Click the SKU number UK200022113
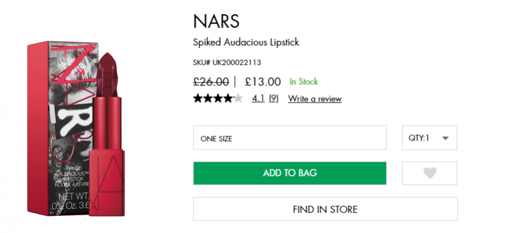The width and height of the screenshot is (510, 233). [x=237, y=62]
